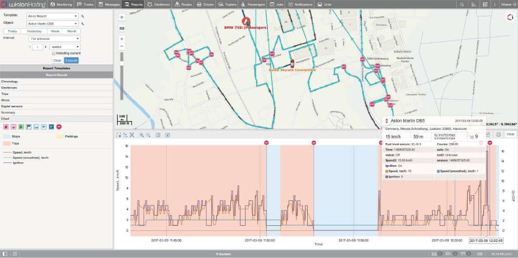Open the weeks unit dropdown
Image resolution: width=518 pixels, height=258 pixels.
(x=65, y=47)
